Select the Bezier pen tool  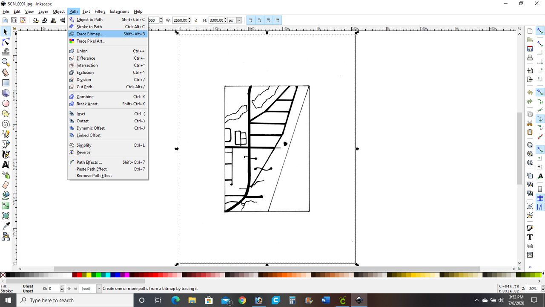pyautogui.click(x=6, y=144)
